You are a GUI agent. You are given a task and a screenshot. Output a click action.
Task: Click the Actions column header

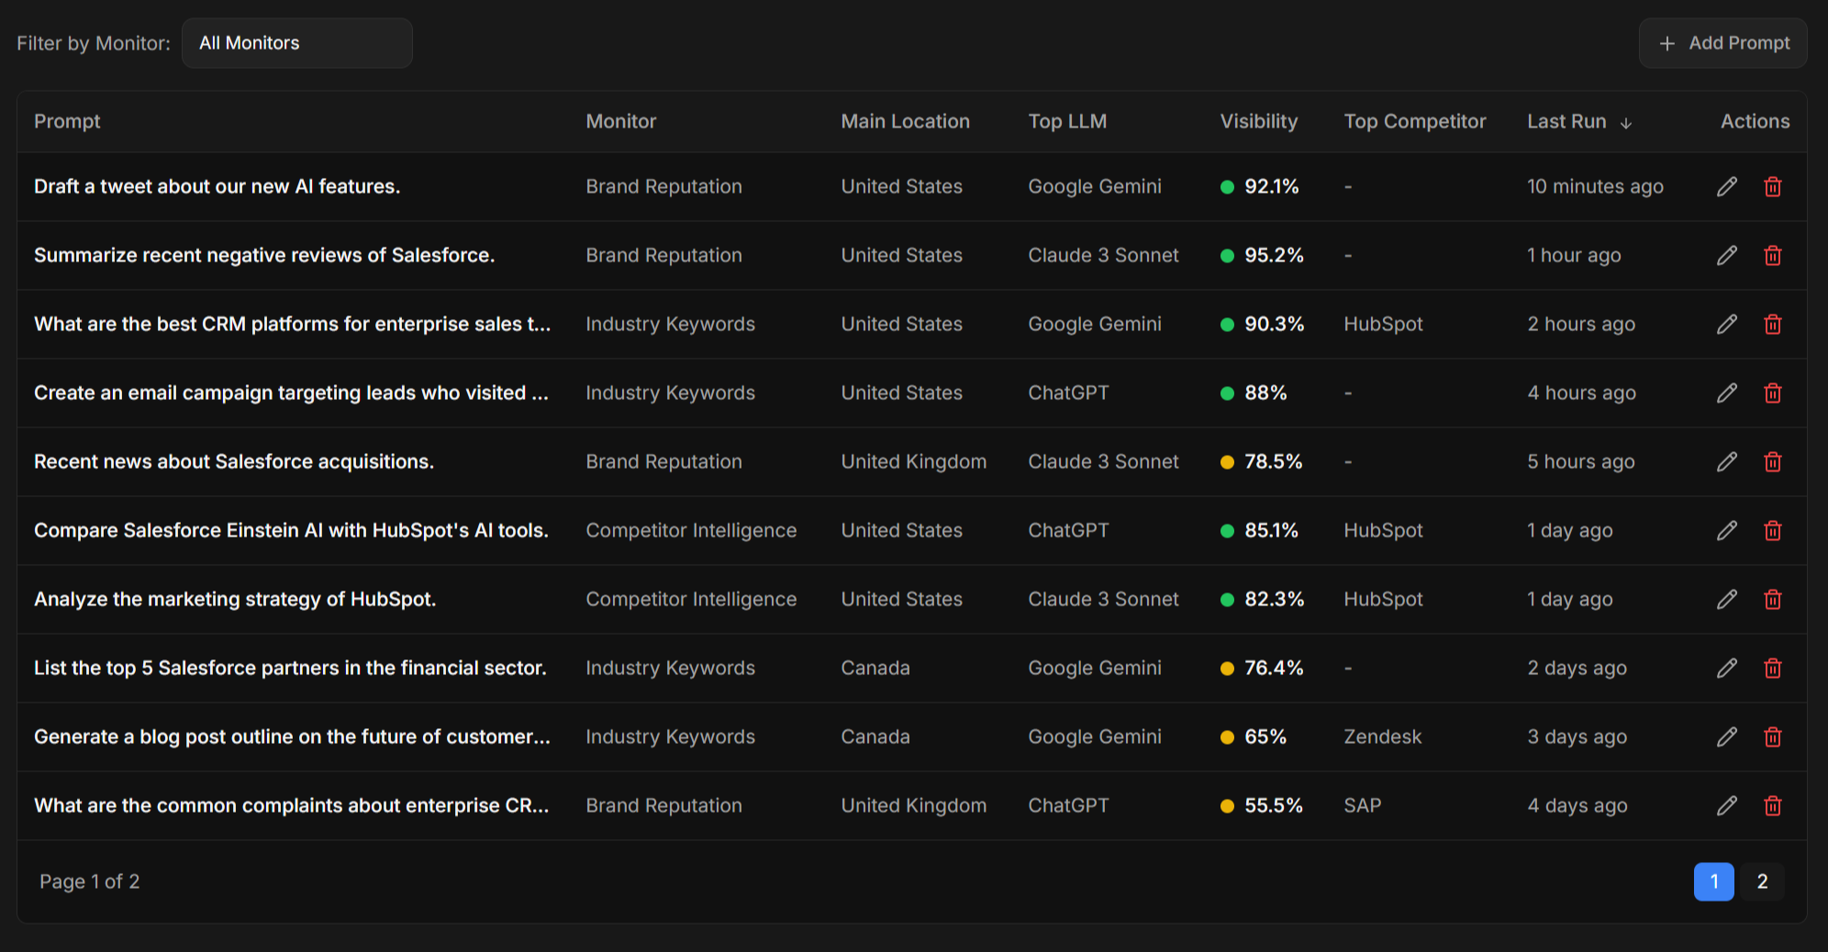pyautogui.click(x=1755, y=121)
